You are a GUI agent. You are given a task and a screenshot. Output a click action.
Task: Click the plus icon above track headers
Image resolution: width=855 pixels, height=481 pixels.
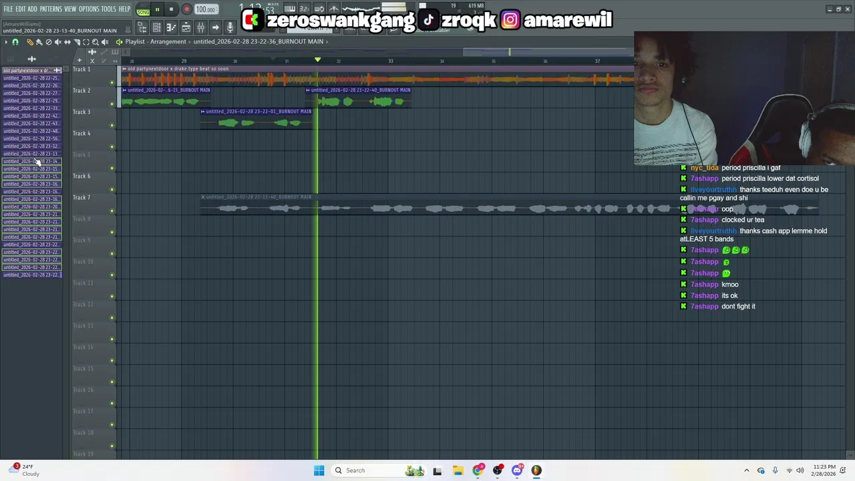(79, 60)
